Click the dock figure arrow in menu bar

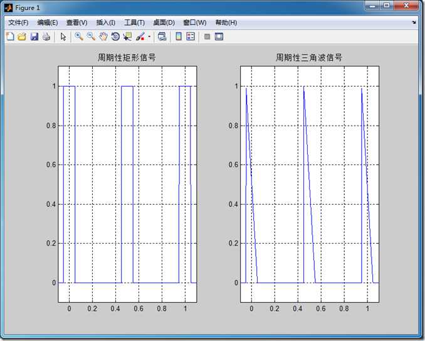coord(414,23)
